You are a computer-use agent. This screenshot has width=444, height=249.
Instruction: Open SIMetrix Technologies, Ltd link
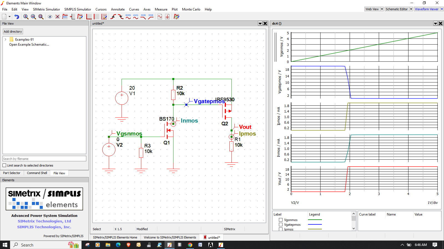44,221
